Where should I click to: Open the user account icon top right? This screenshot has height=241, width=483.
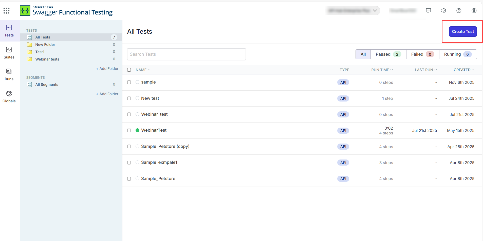pyautogui.click(x=474, y=10)
